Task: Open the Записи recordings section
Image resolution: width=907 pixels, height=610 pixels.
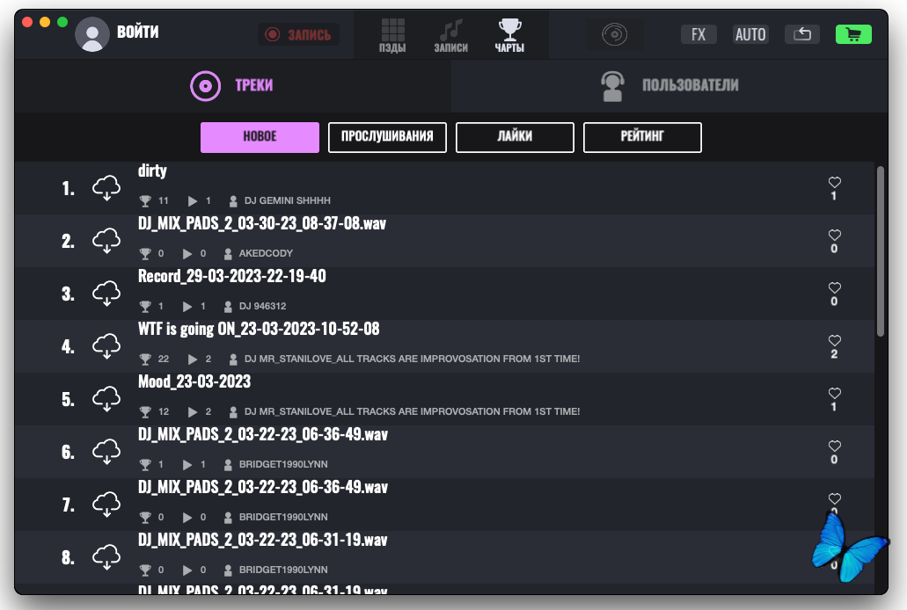Action: (x=450, y=36)
